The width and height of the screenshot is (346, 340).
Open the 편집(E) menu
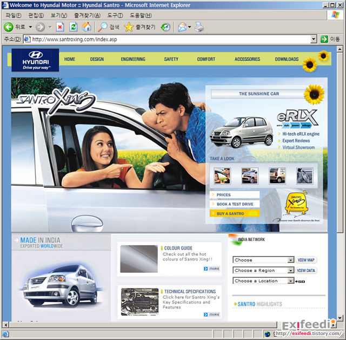click(36, 15)
